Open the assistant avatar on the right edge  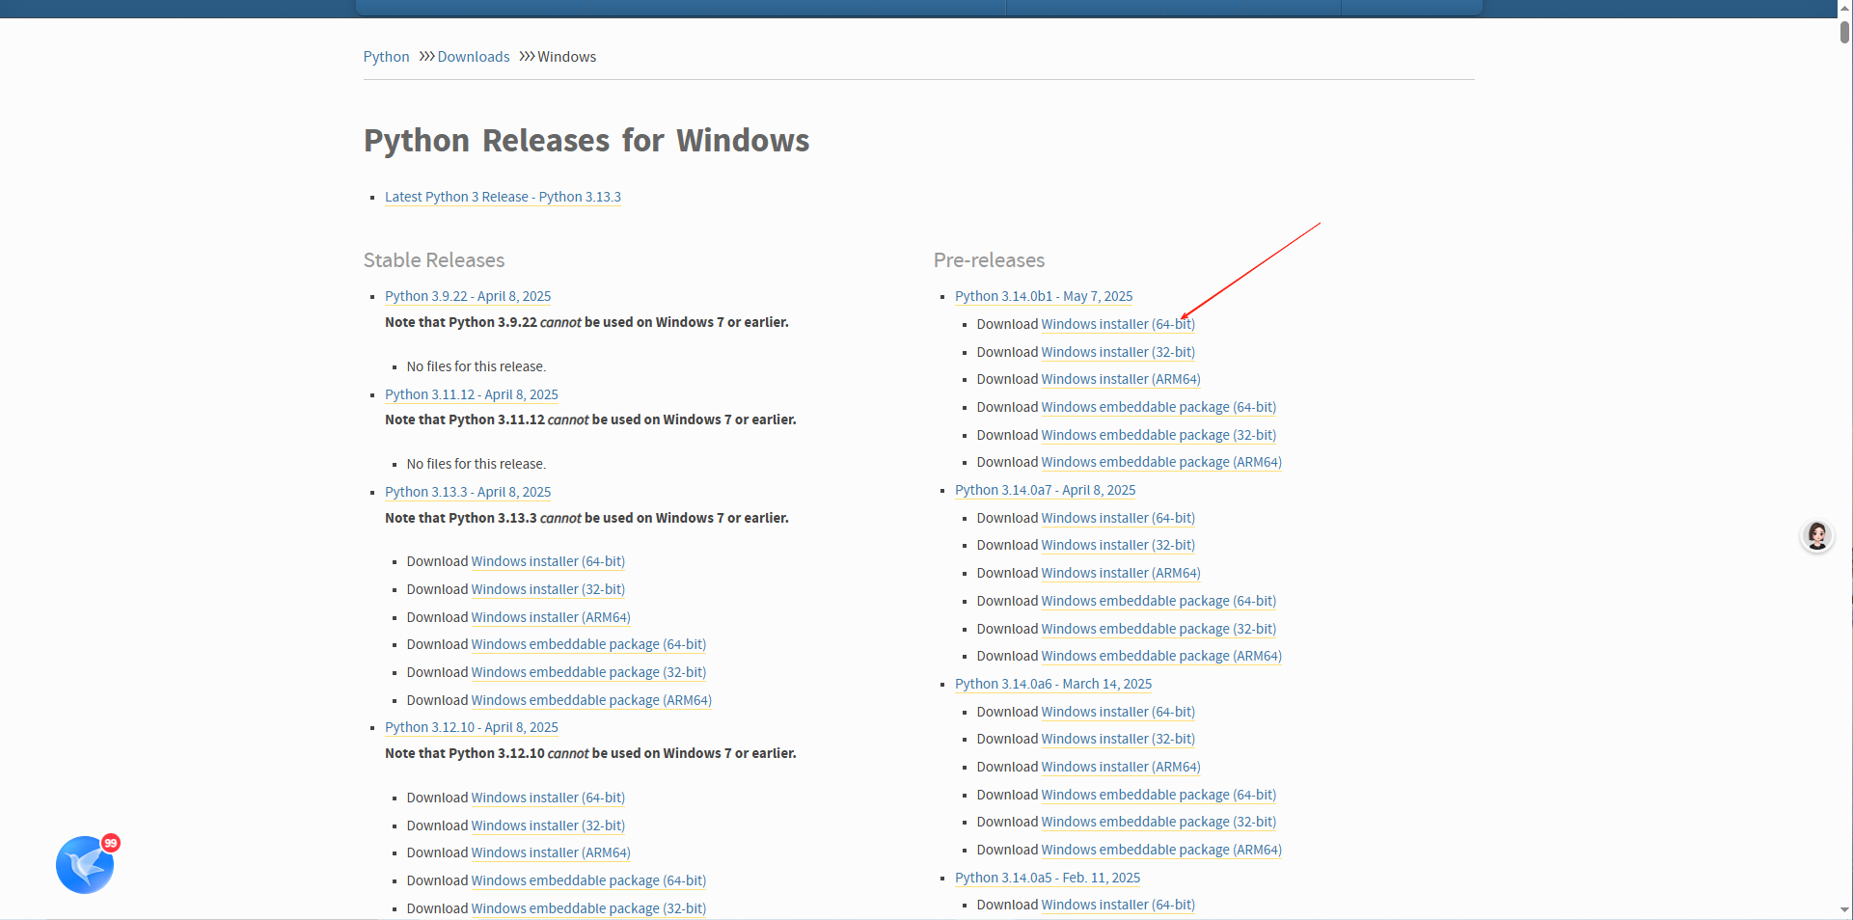click(1816, 536)
